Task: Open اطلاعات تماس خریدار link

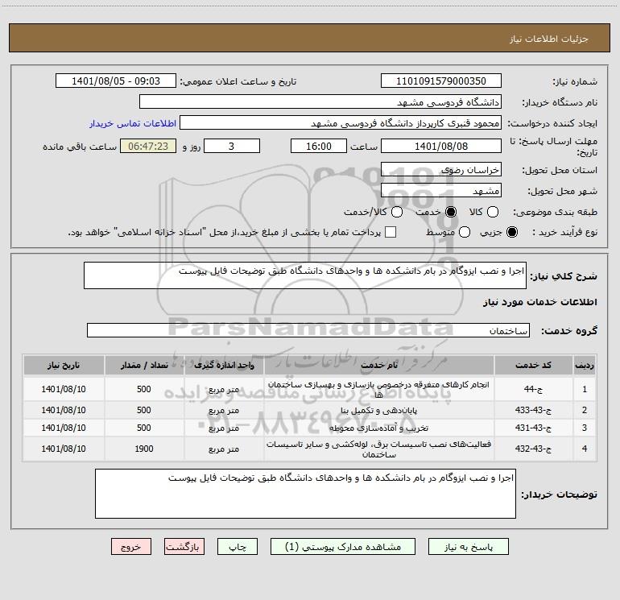Action: click(133, 123)
